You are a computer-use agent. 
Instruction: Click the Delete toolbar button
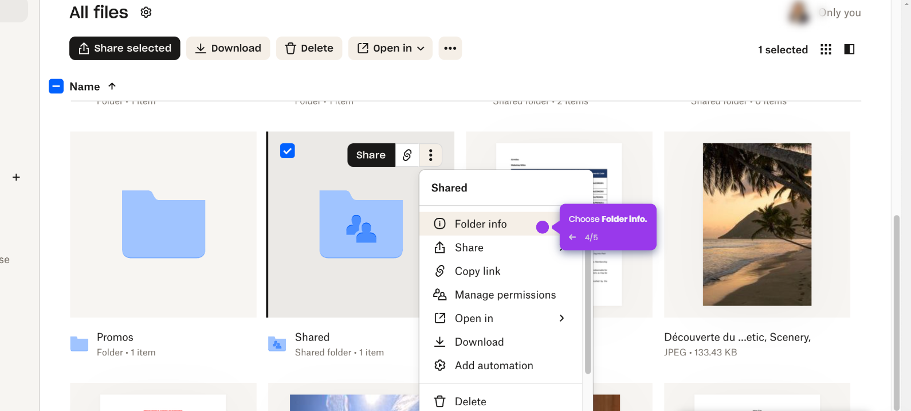[309, 48]
